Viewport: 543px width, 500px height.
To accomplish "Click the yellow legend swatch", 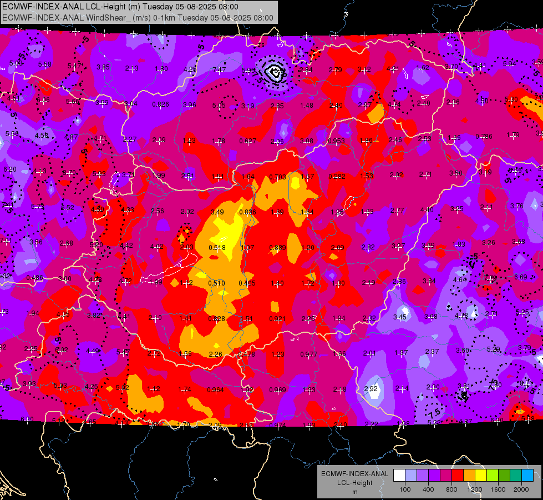I will pyautogui.click(x=481, y=476).
